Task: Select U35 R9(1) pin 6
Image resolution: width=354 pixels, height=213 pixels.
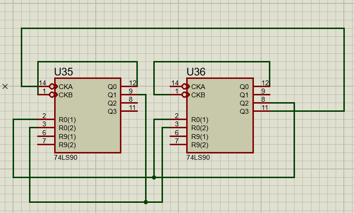Action: 46,136
